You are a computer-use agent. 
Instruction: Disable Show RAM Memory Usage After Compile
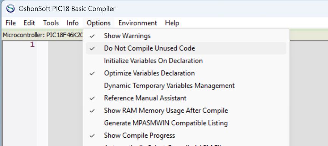[186, 111]
